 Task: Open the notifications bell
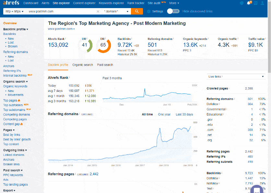(249, 3)
